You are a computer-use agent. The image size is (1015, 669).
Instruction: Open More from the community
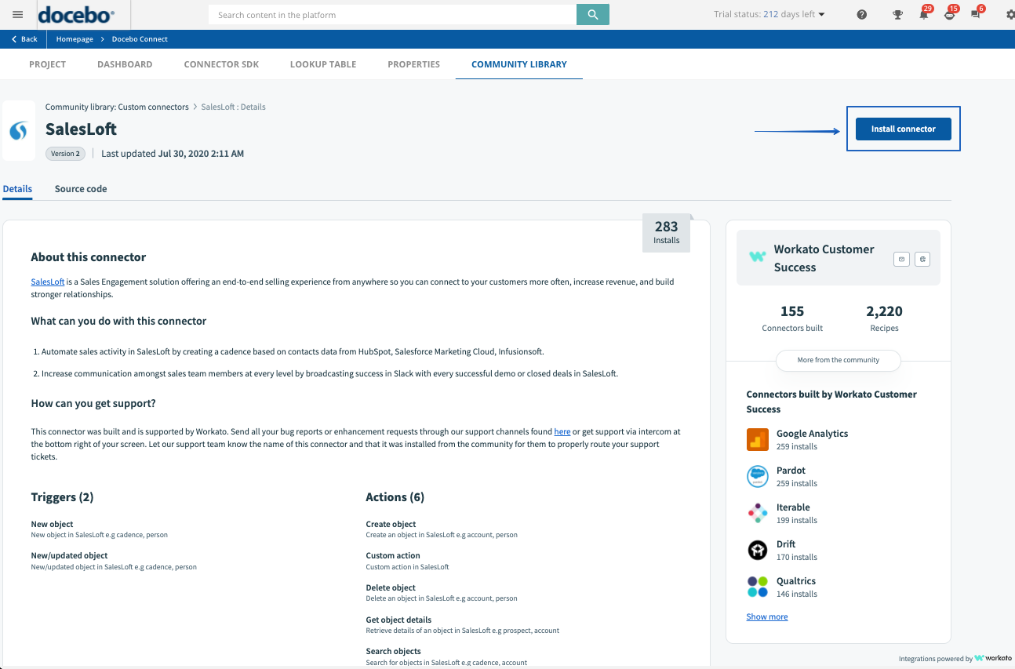[x=838, y=360]
